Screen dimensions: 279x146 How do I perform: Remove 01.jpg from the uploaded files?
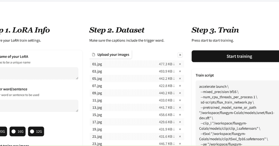point(180,64)
